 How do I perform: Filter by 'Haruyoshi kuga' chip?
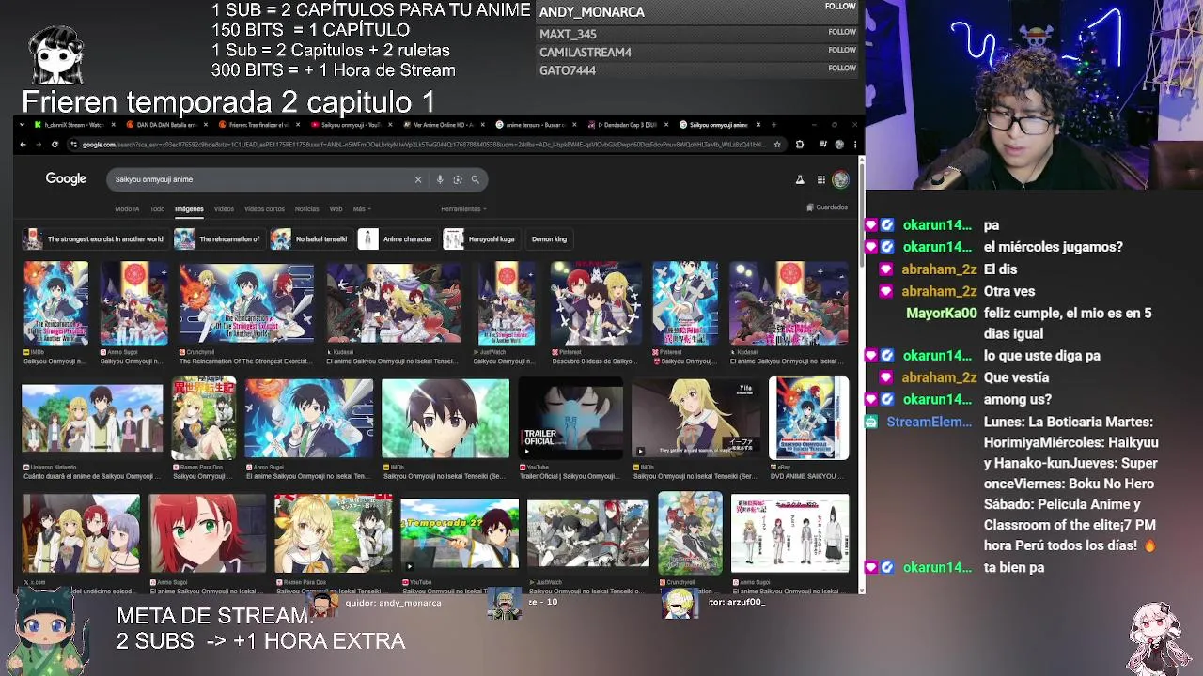(x=481, y=239)
